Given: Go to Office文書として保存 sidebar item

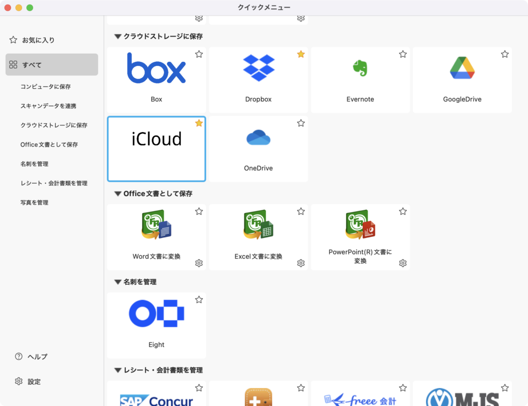Looking at the screenshot, I should [x=49, y=144].
